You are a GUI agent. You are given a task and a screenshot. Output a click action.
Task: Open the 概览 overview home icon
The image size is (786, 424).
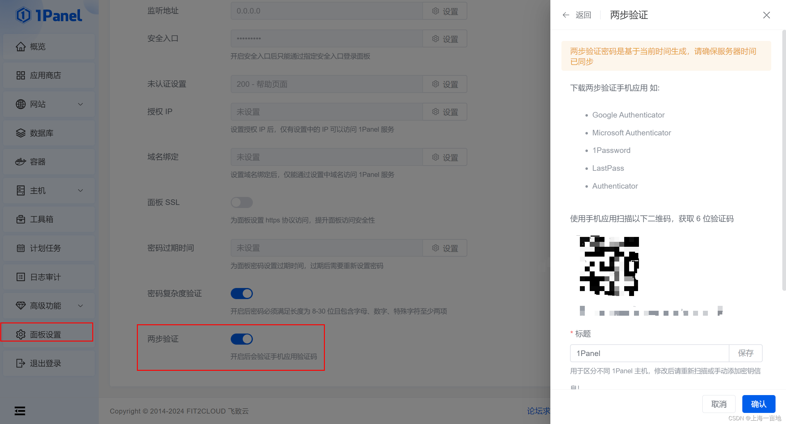(21, 46)
